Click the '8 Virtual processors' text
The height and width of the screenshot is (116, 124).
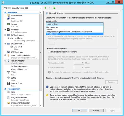point(19,32)
